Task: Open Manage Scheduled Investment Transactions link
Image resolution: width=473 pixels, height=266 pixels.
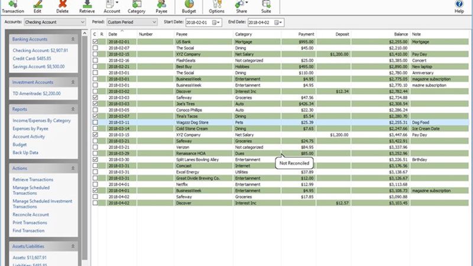Action: [42, 204]
